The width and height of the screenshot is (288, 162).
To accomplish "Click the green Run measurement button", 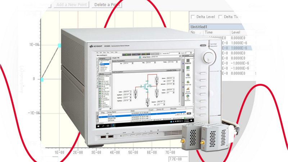I will tap(126, 54).
